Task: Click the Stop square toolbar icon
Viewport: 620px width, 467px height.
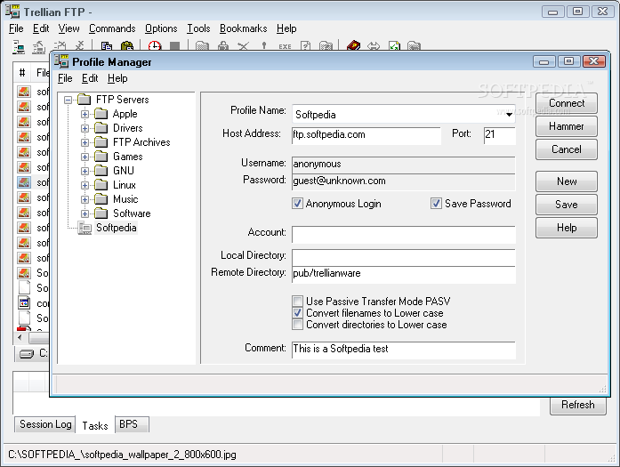Action: (x=174, y=46)
